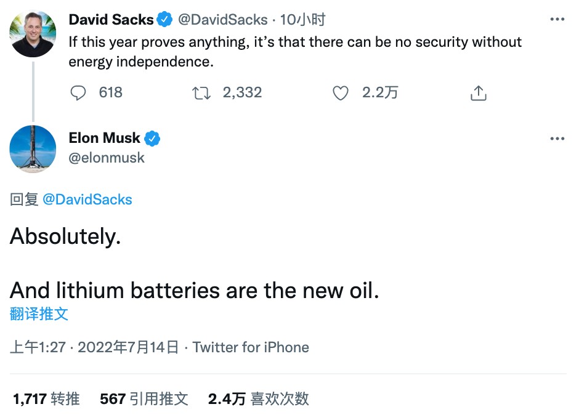Click 翻译推文 to translate the tweet
Screen dimensions: 579x420
coord(39,313)
